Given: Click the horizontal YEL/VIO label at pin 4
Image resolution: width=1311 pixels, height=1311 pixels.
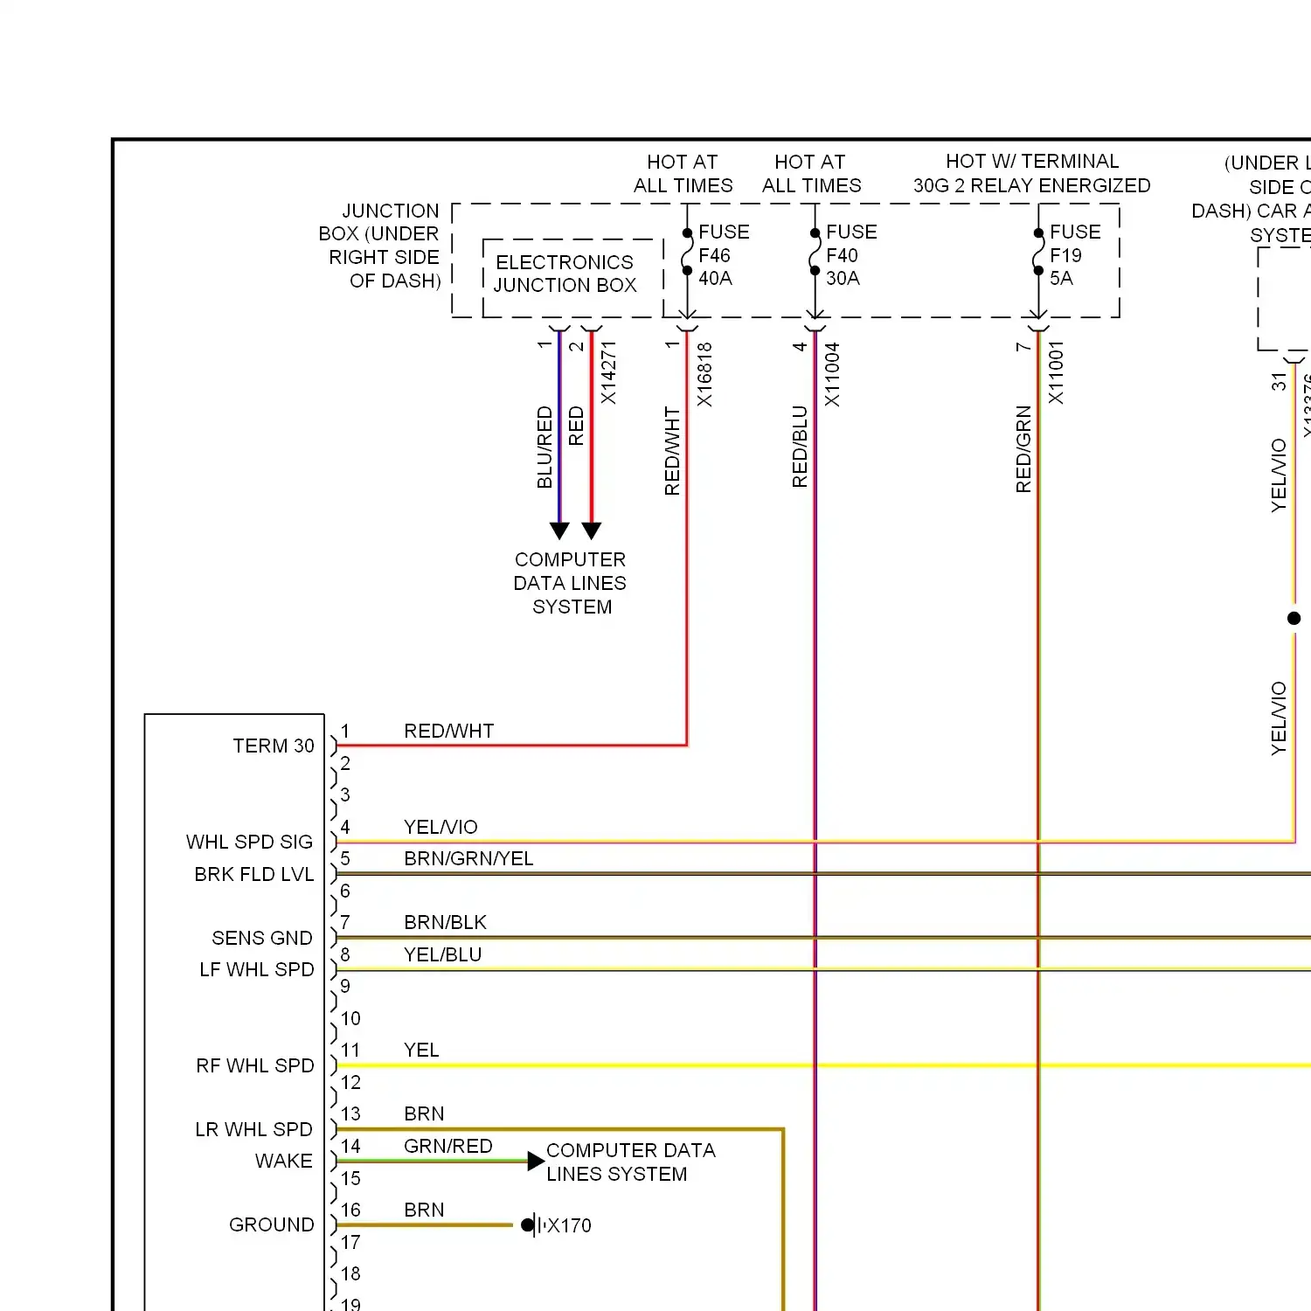Looking at the screenshot, I should click(x=440, y=827).
